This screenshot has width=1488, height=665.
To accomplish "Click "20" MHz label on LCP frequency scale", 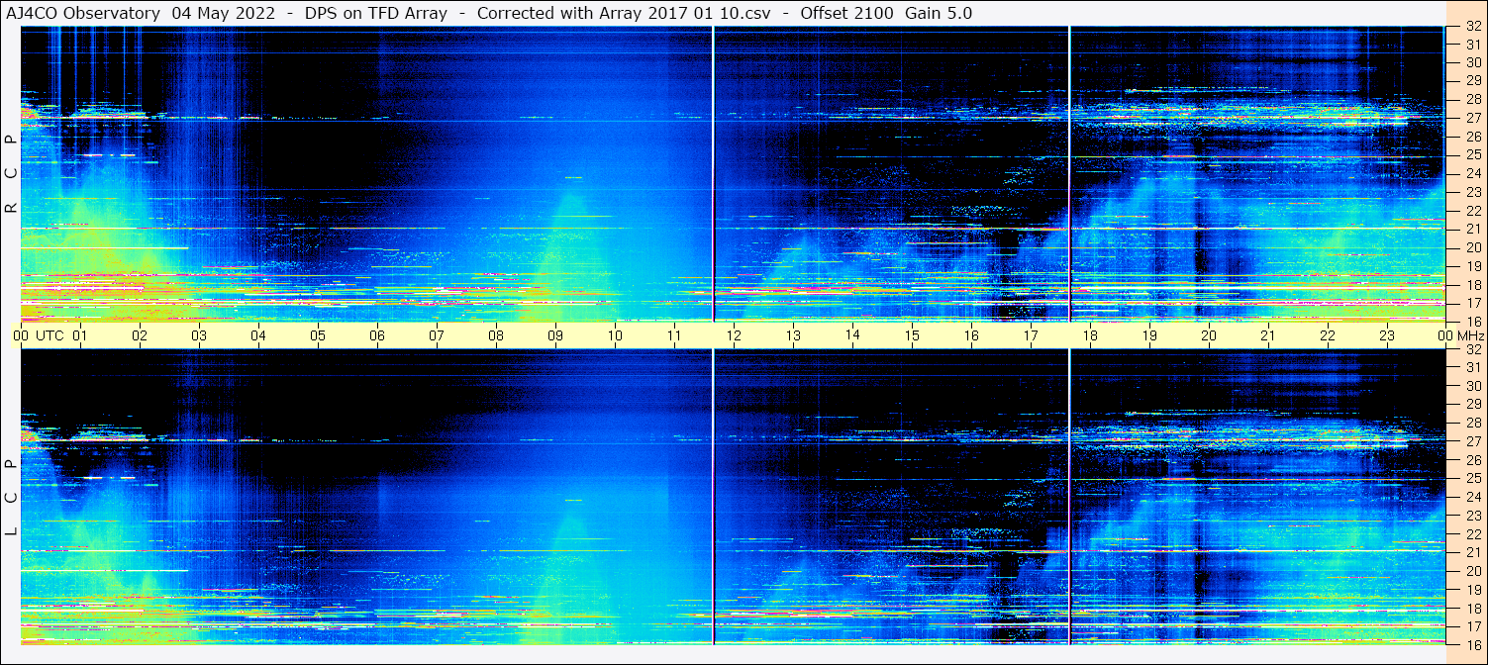I will 1472,571.
